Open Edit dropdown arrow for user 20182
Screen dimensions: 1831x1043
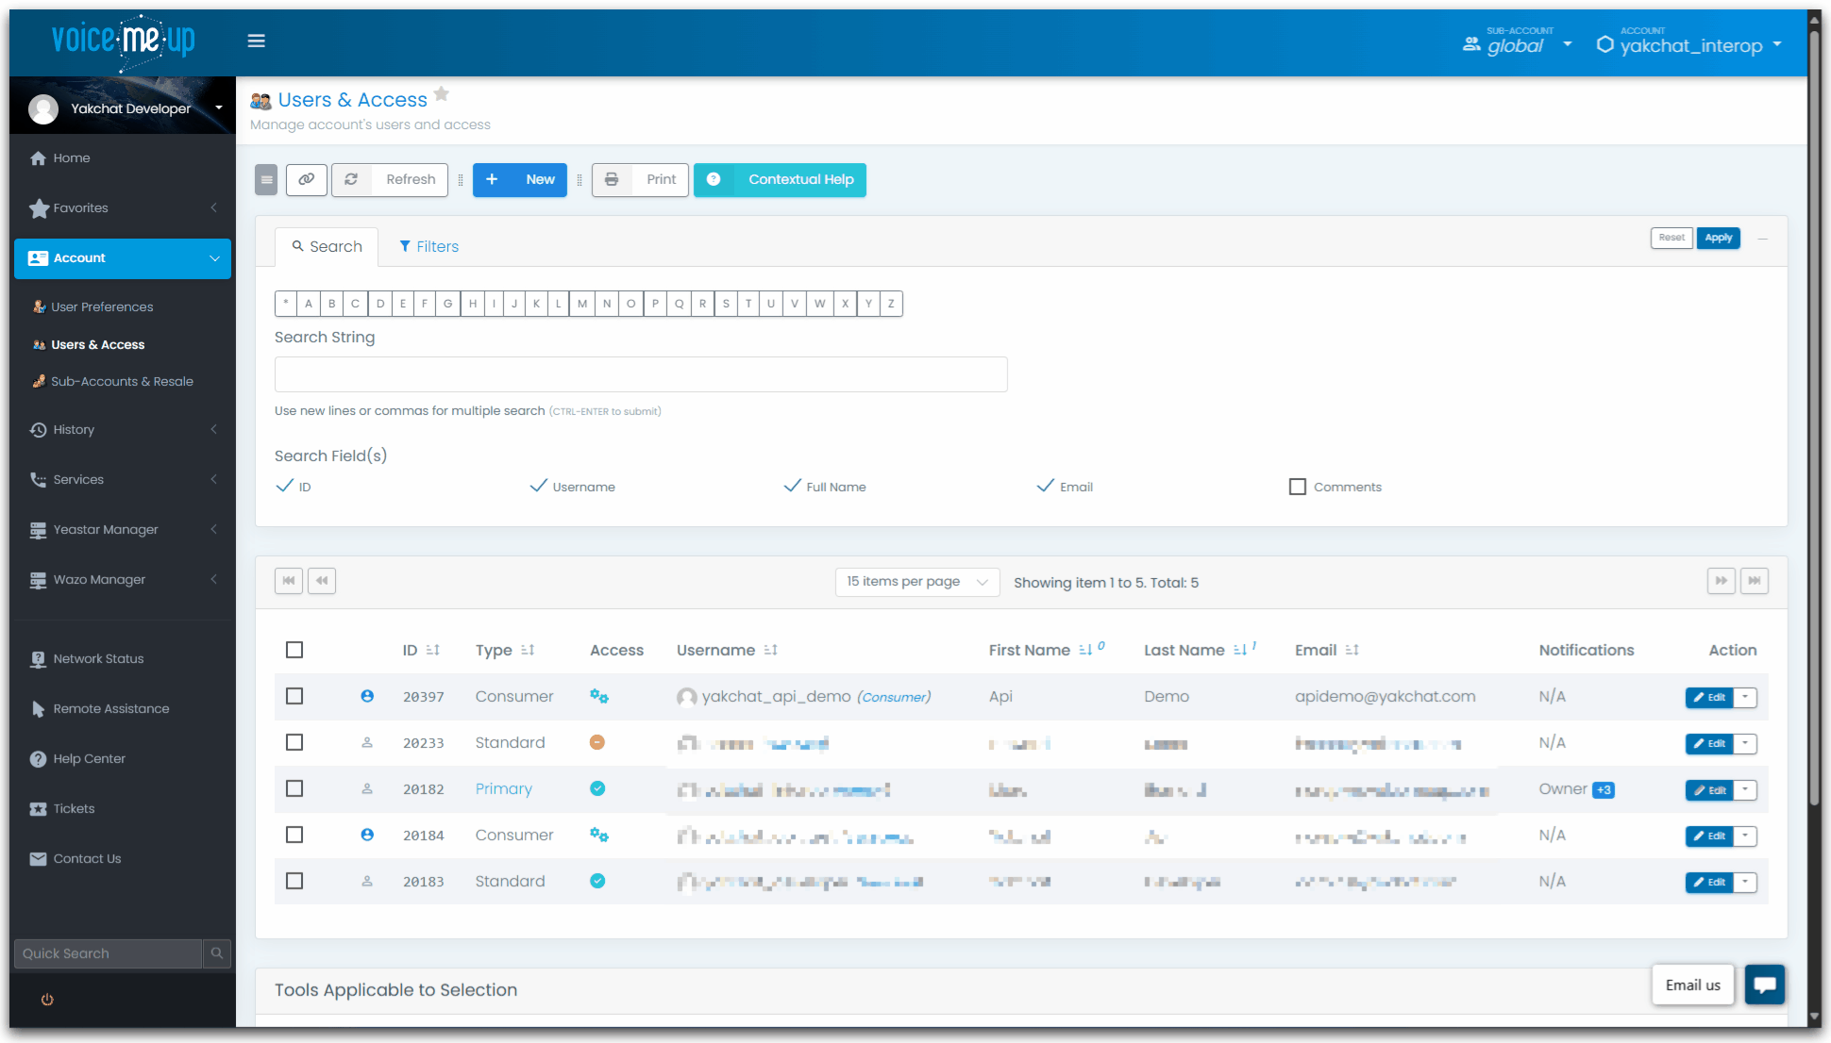click(x=1745, y=789)
